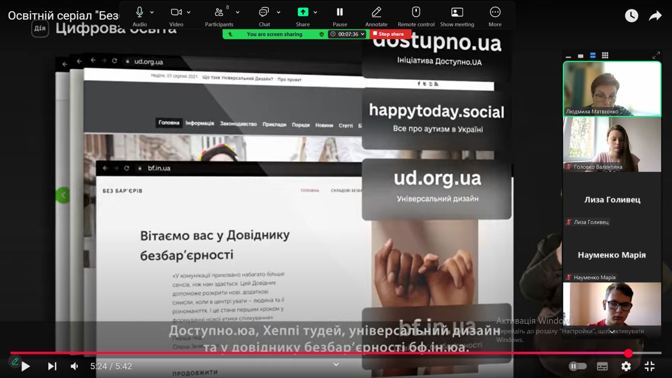Select Лиза Голивец participant tile

pyautogui.click(x=612, y=199)
